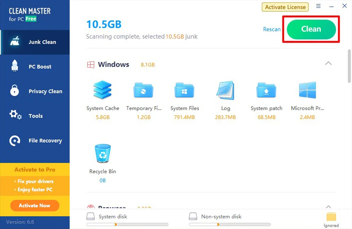Viewport: 352px width, 229px height.
Task: Collapse the Windows section chevron
Action: point(328,63)
